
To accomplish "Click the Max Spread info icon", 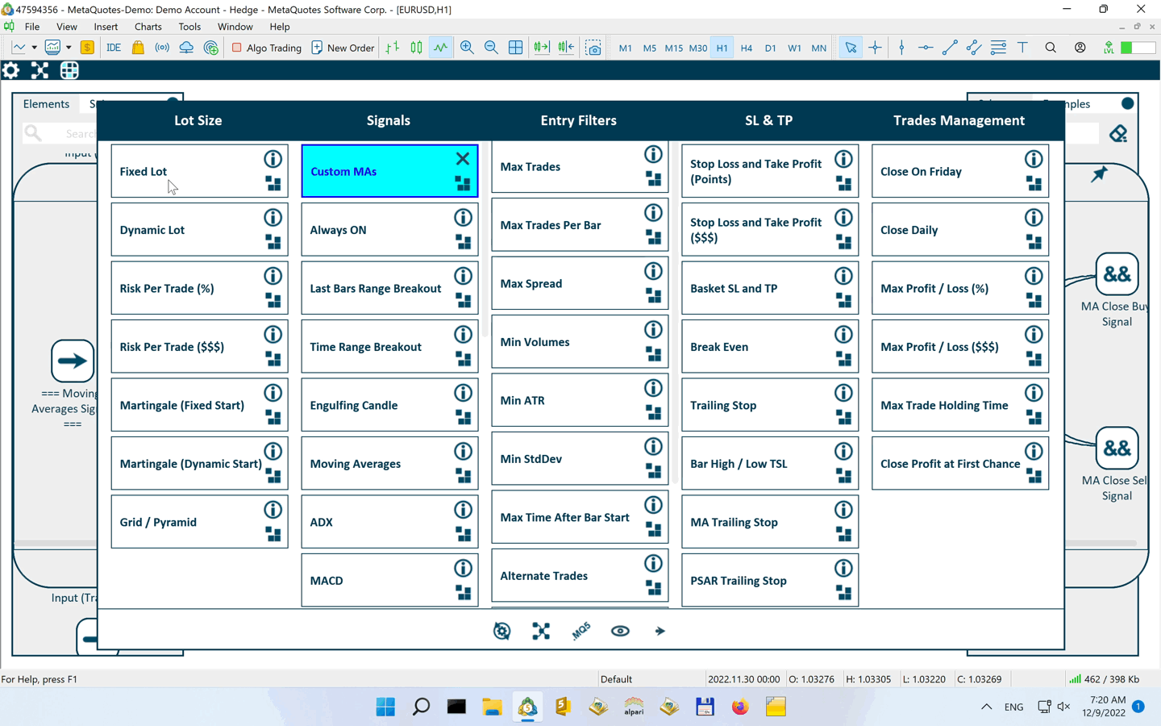I will 653,271.
